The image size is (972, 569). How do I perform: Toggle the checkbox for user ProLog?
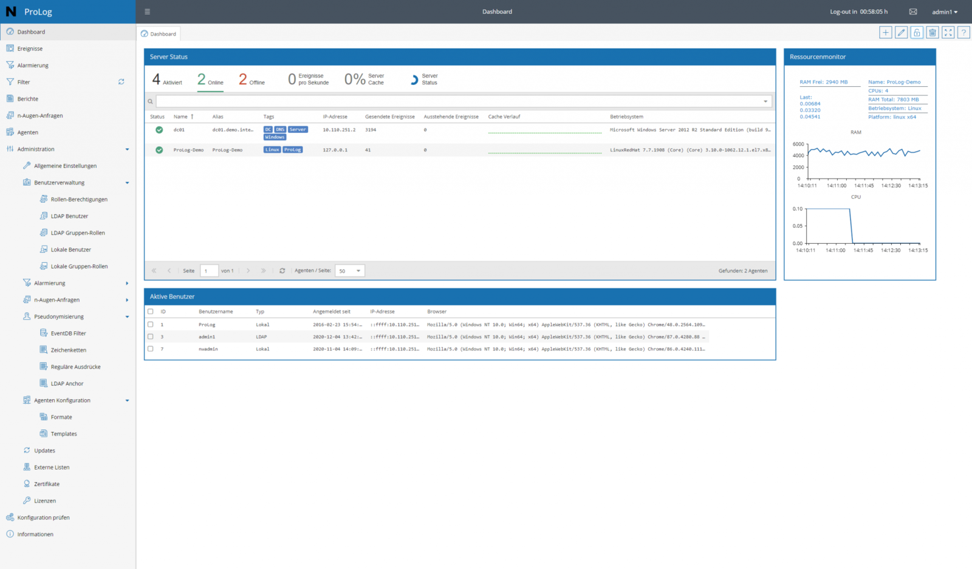pos(151,325)
